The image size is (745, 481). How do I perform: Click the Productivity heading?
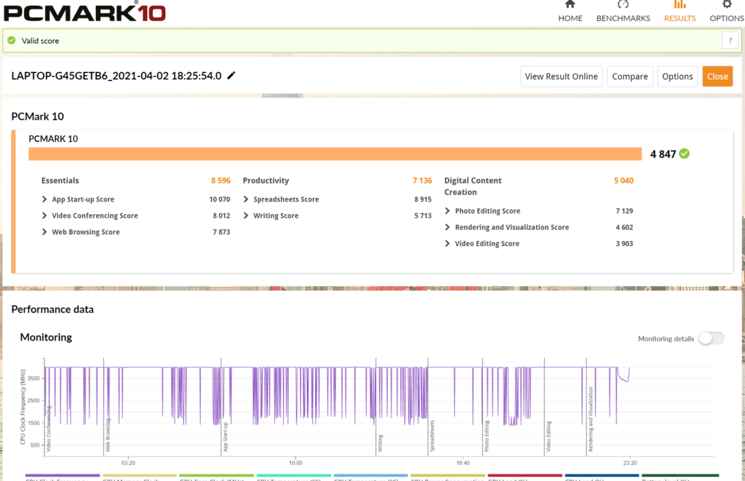point(266,180)
